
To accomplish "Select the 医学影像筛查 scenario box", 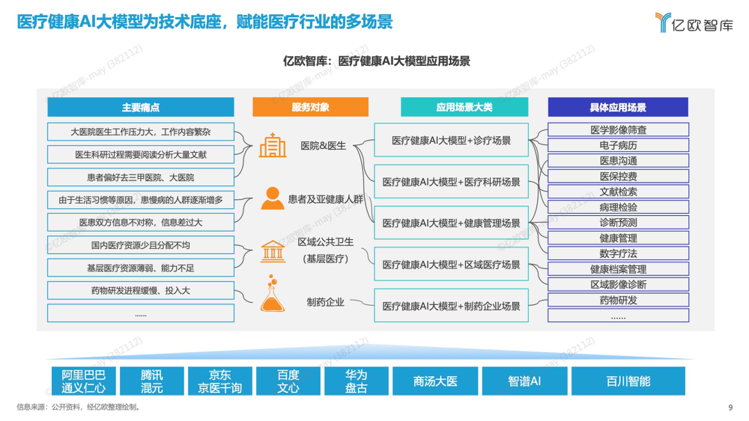I will coord(618,130).
